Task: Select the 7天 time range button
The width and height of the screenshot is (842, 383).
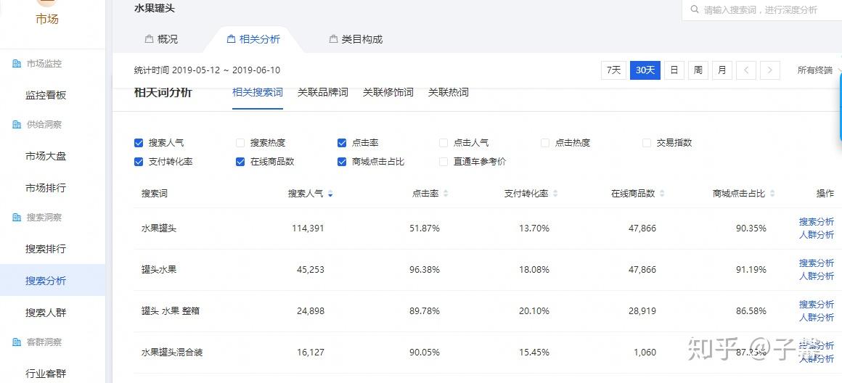Action: tap(613, 70)
